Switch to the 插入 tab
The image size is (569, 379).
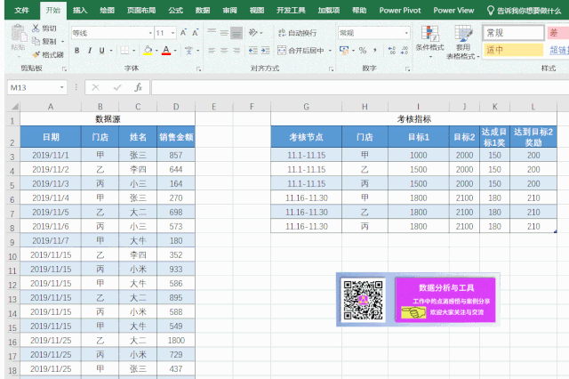coord(80,11)
